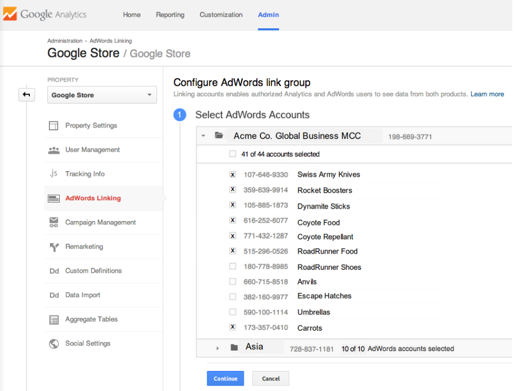Click the Tracking Info .js icon
521x391 pixels.
pyautogui.click(x=54, y=174)
